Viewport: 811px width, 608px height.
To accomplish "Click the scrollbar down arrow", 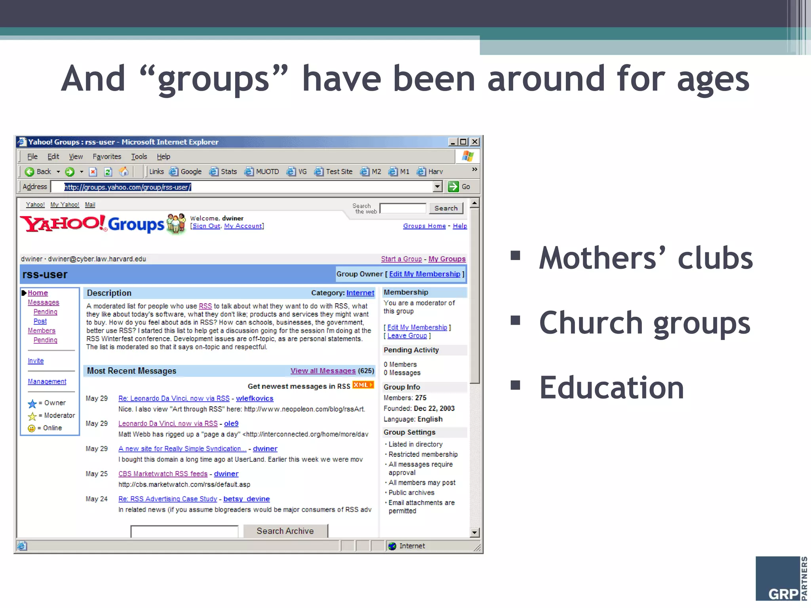I will click(474, 532).
